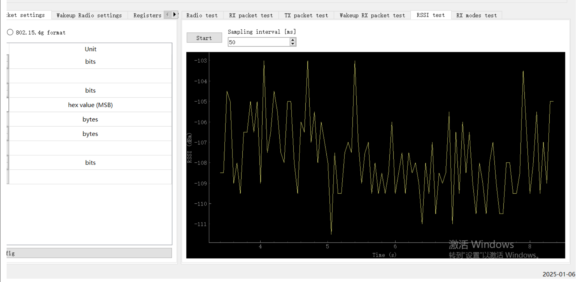Image resolution: width=576 pixels, height=282 pixels.
Task: Click the stepper next to the last bits row
Action: coord(7,162)
